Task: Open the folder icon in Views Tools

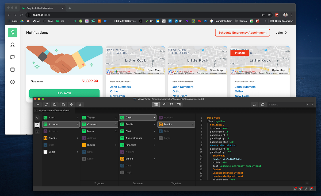Action: pyautogui.click(x=55, y=104)
